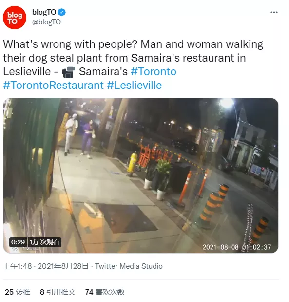Click the 0:29 video duration badge
Viewport: 289px width, 302px height.
18,242
